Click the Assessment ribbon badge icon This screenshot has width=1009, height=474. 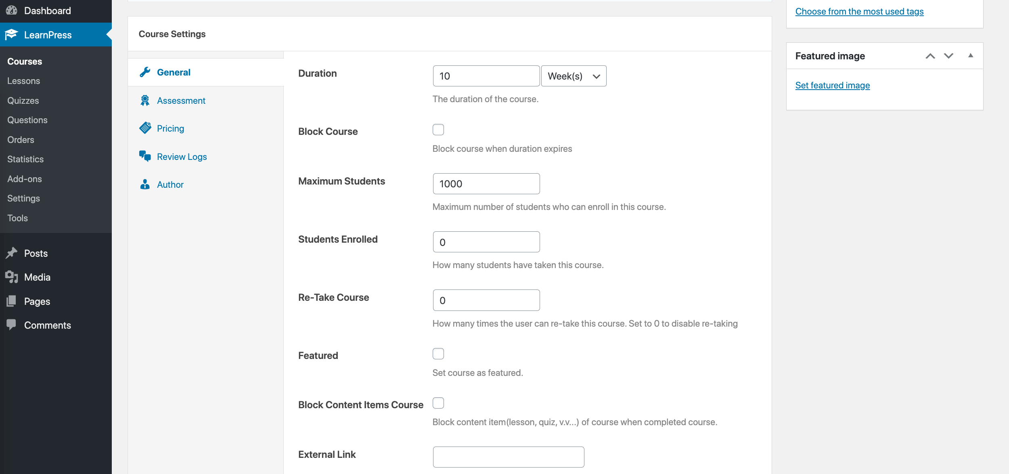[x=145, y=101]
